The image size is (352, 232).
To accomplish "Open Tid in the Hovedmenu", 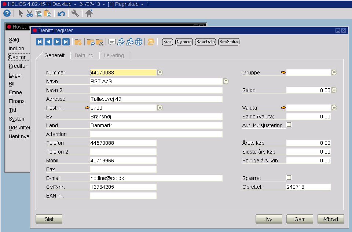I will click(12, 110).
